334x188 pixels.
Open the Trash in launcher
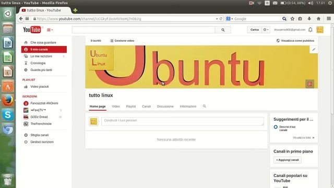point(8,180)
